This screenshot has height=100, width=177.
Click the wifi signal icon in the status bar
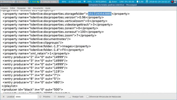point(84,2)
